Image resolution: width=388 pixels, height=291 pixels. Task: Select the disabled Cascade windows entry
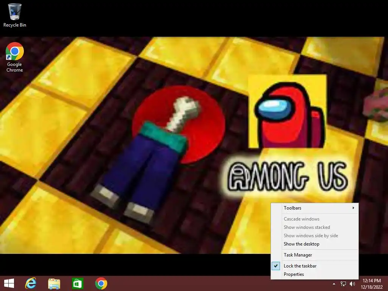click(314, 219)
